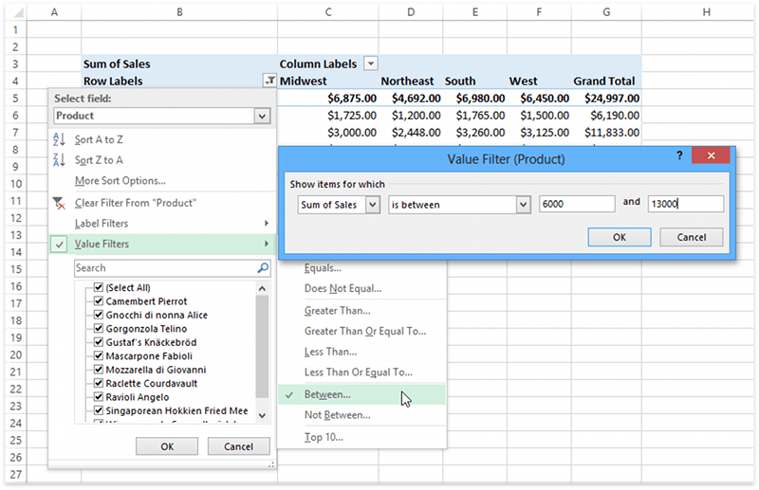This screenshot has height=490, width=759.
Task: Select Less Than... option
Action: click(x=330, y=352)
